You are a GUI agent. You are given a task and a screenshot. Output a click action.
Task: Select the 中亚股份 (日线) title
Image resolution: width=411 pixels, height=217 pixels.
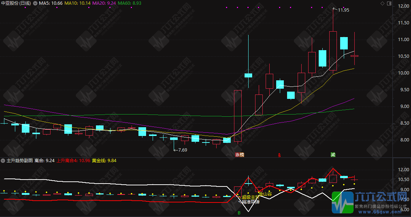(16, 3)
